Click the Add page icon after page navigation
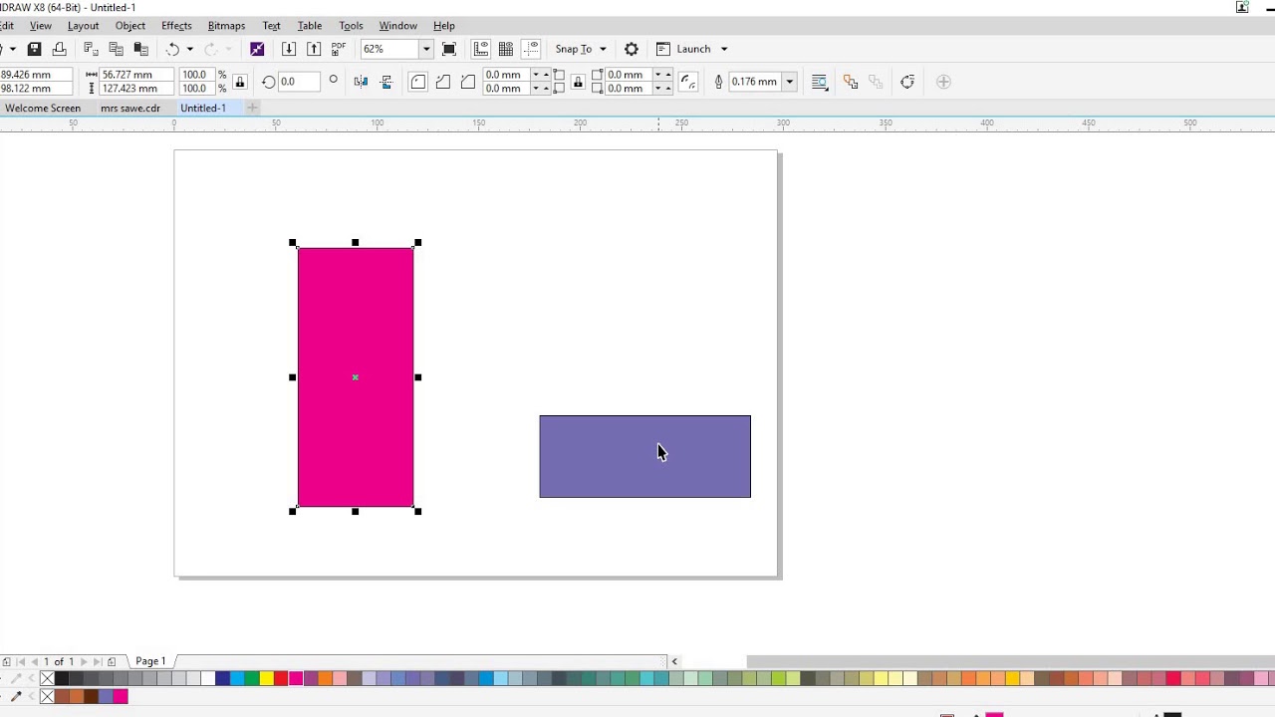 (x=112, y=661)
